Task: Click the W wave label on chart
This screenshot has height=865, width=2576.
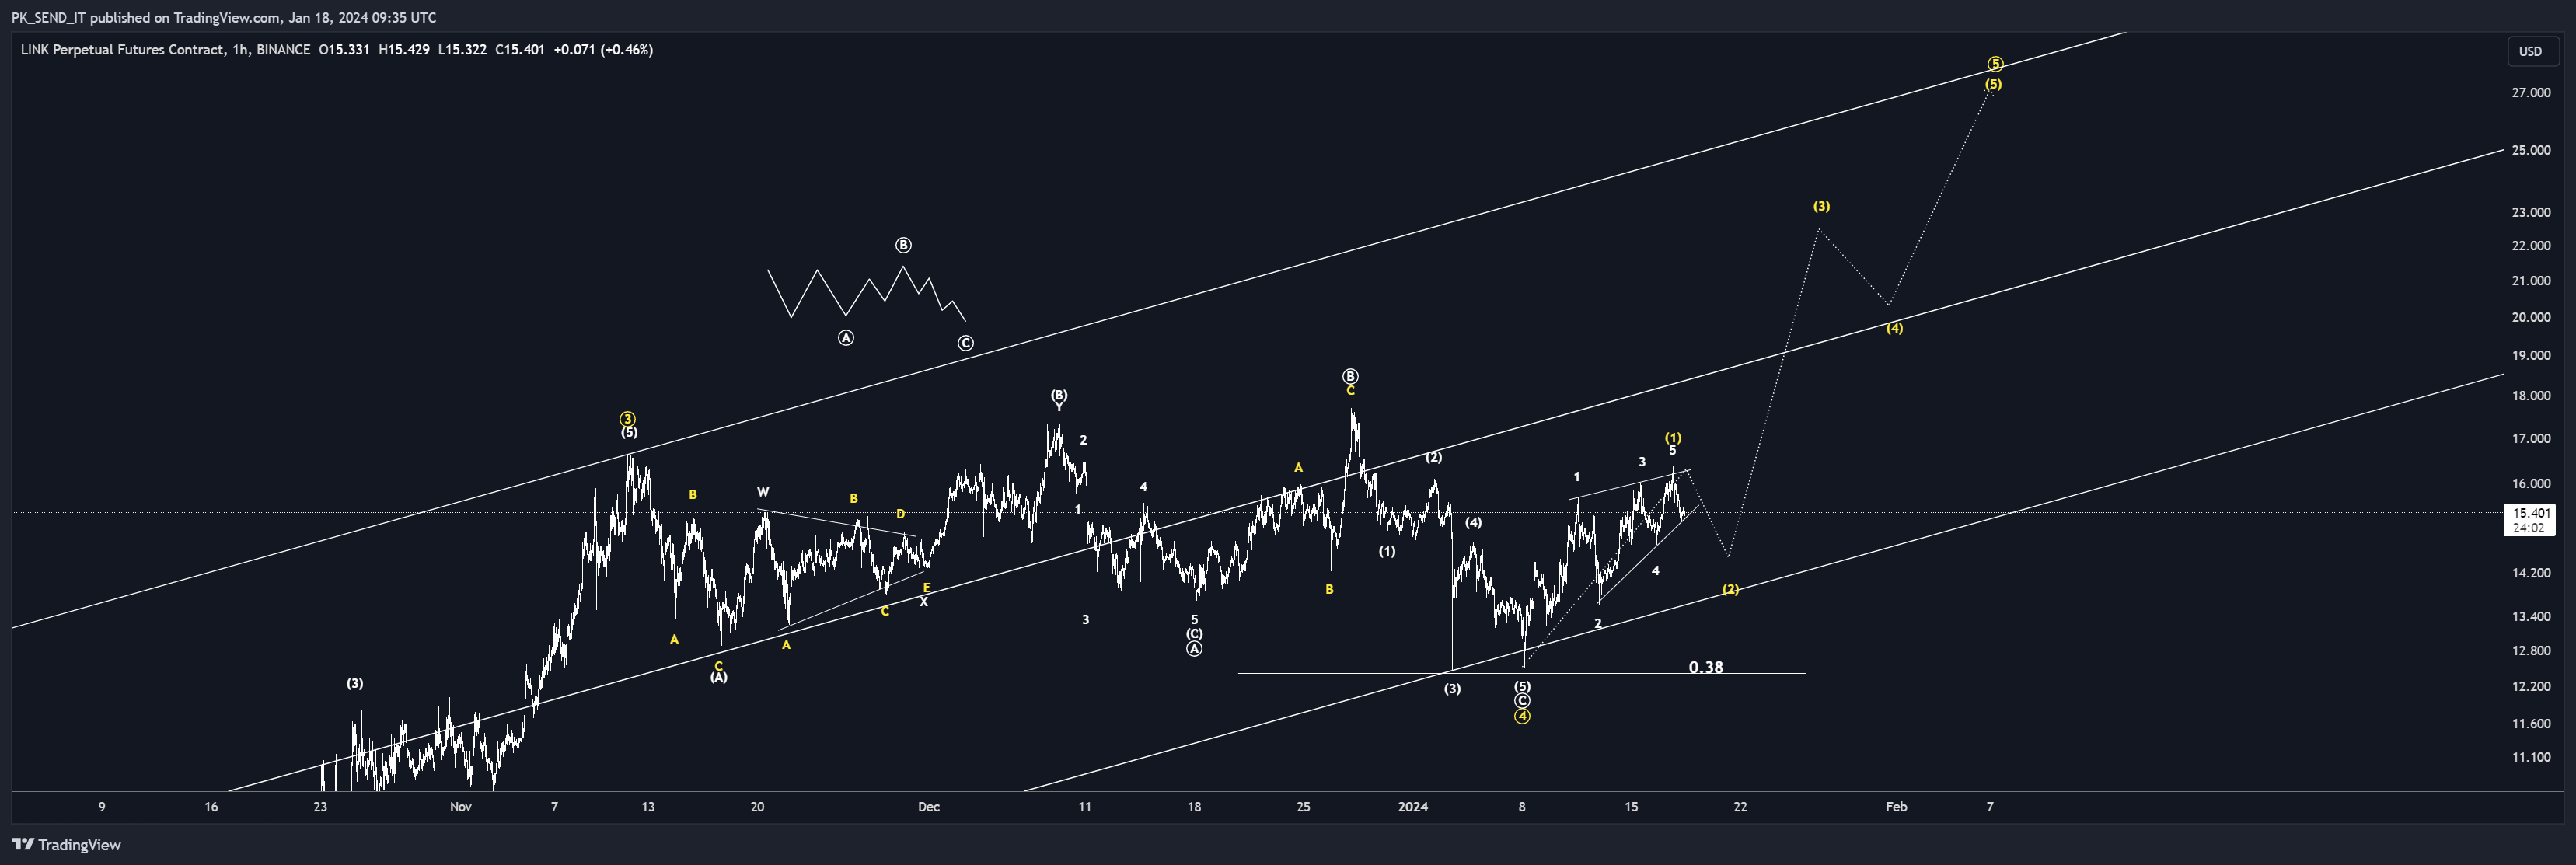Action: (763, 492)
